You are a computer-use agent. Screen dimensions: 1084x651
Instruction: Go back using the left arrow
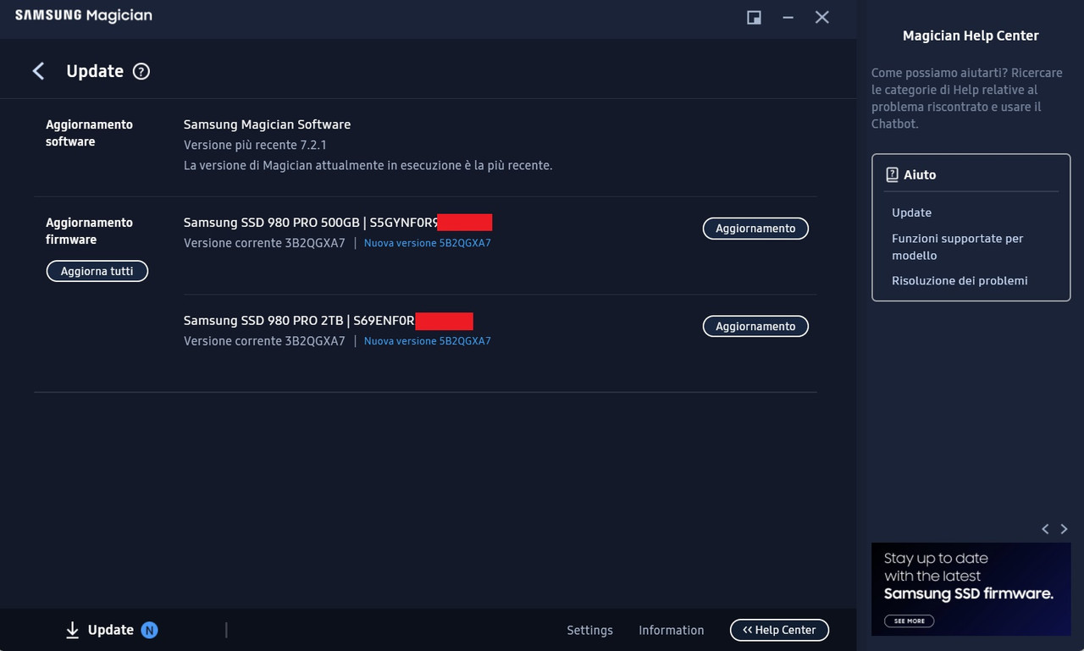(38, 71)
